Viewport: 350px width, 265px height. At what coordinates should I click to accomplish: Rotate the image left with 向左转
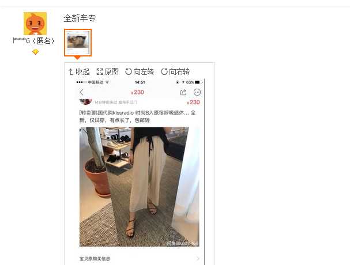(x=140, y=71)
